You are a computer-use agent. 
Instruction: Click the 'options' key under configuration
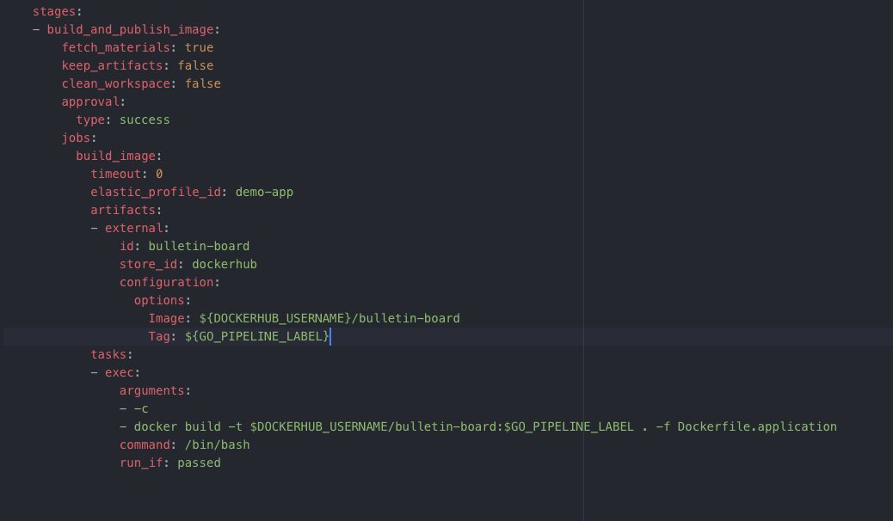(x=159, y=300)
